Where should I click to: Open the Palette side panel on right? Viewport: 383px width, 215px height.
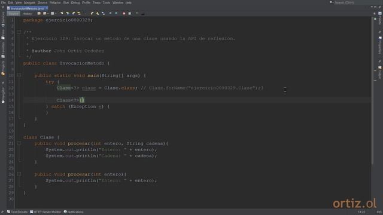pos(380,19)
